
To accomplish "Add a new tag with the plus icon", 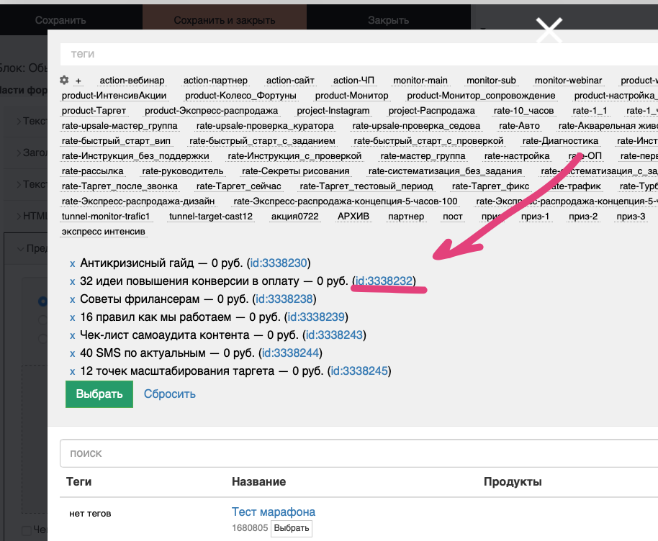I will [x=78, y=81].
